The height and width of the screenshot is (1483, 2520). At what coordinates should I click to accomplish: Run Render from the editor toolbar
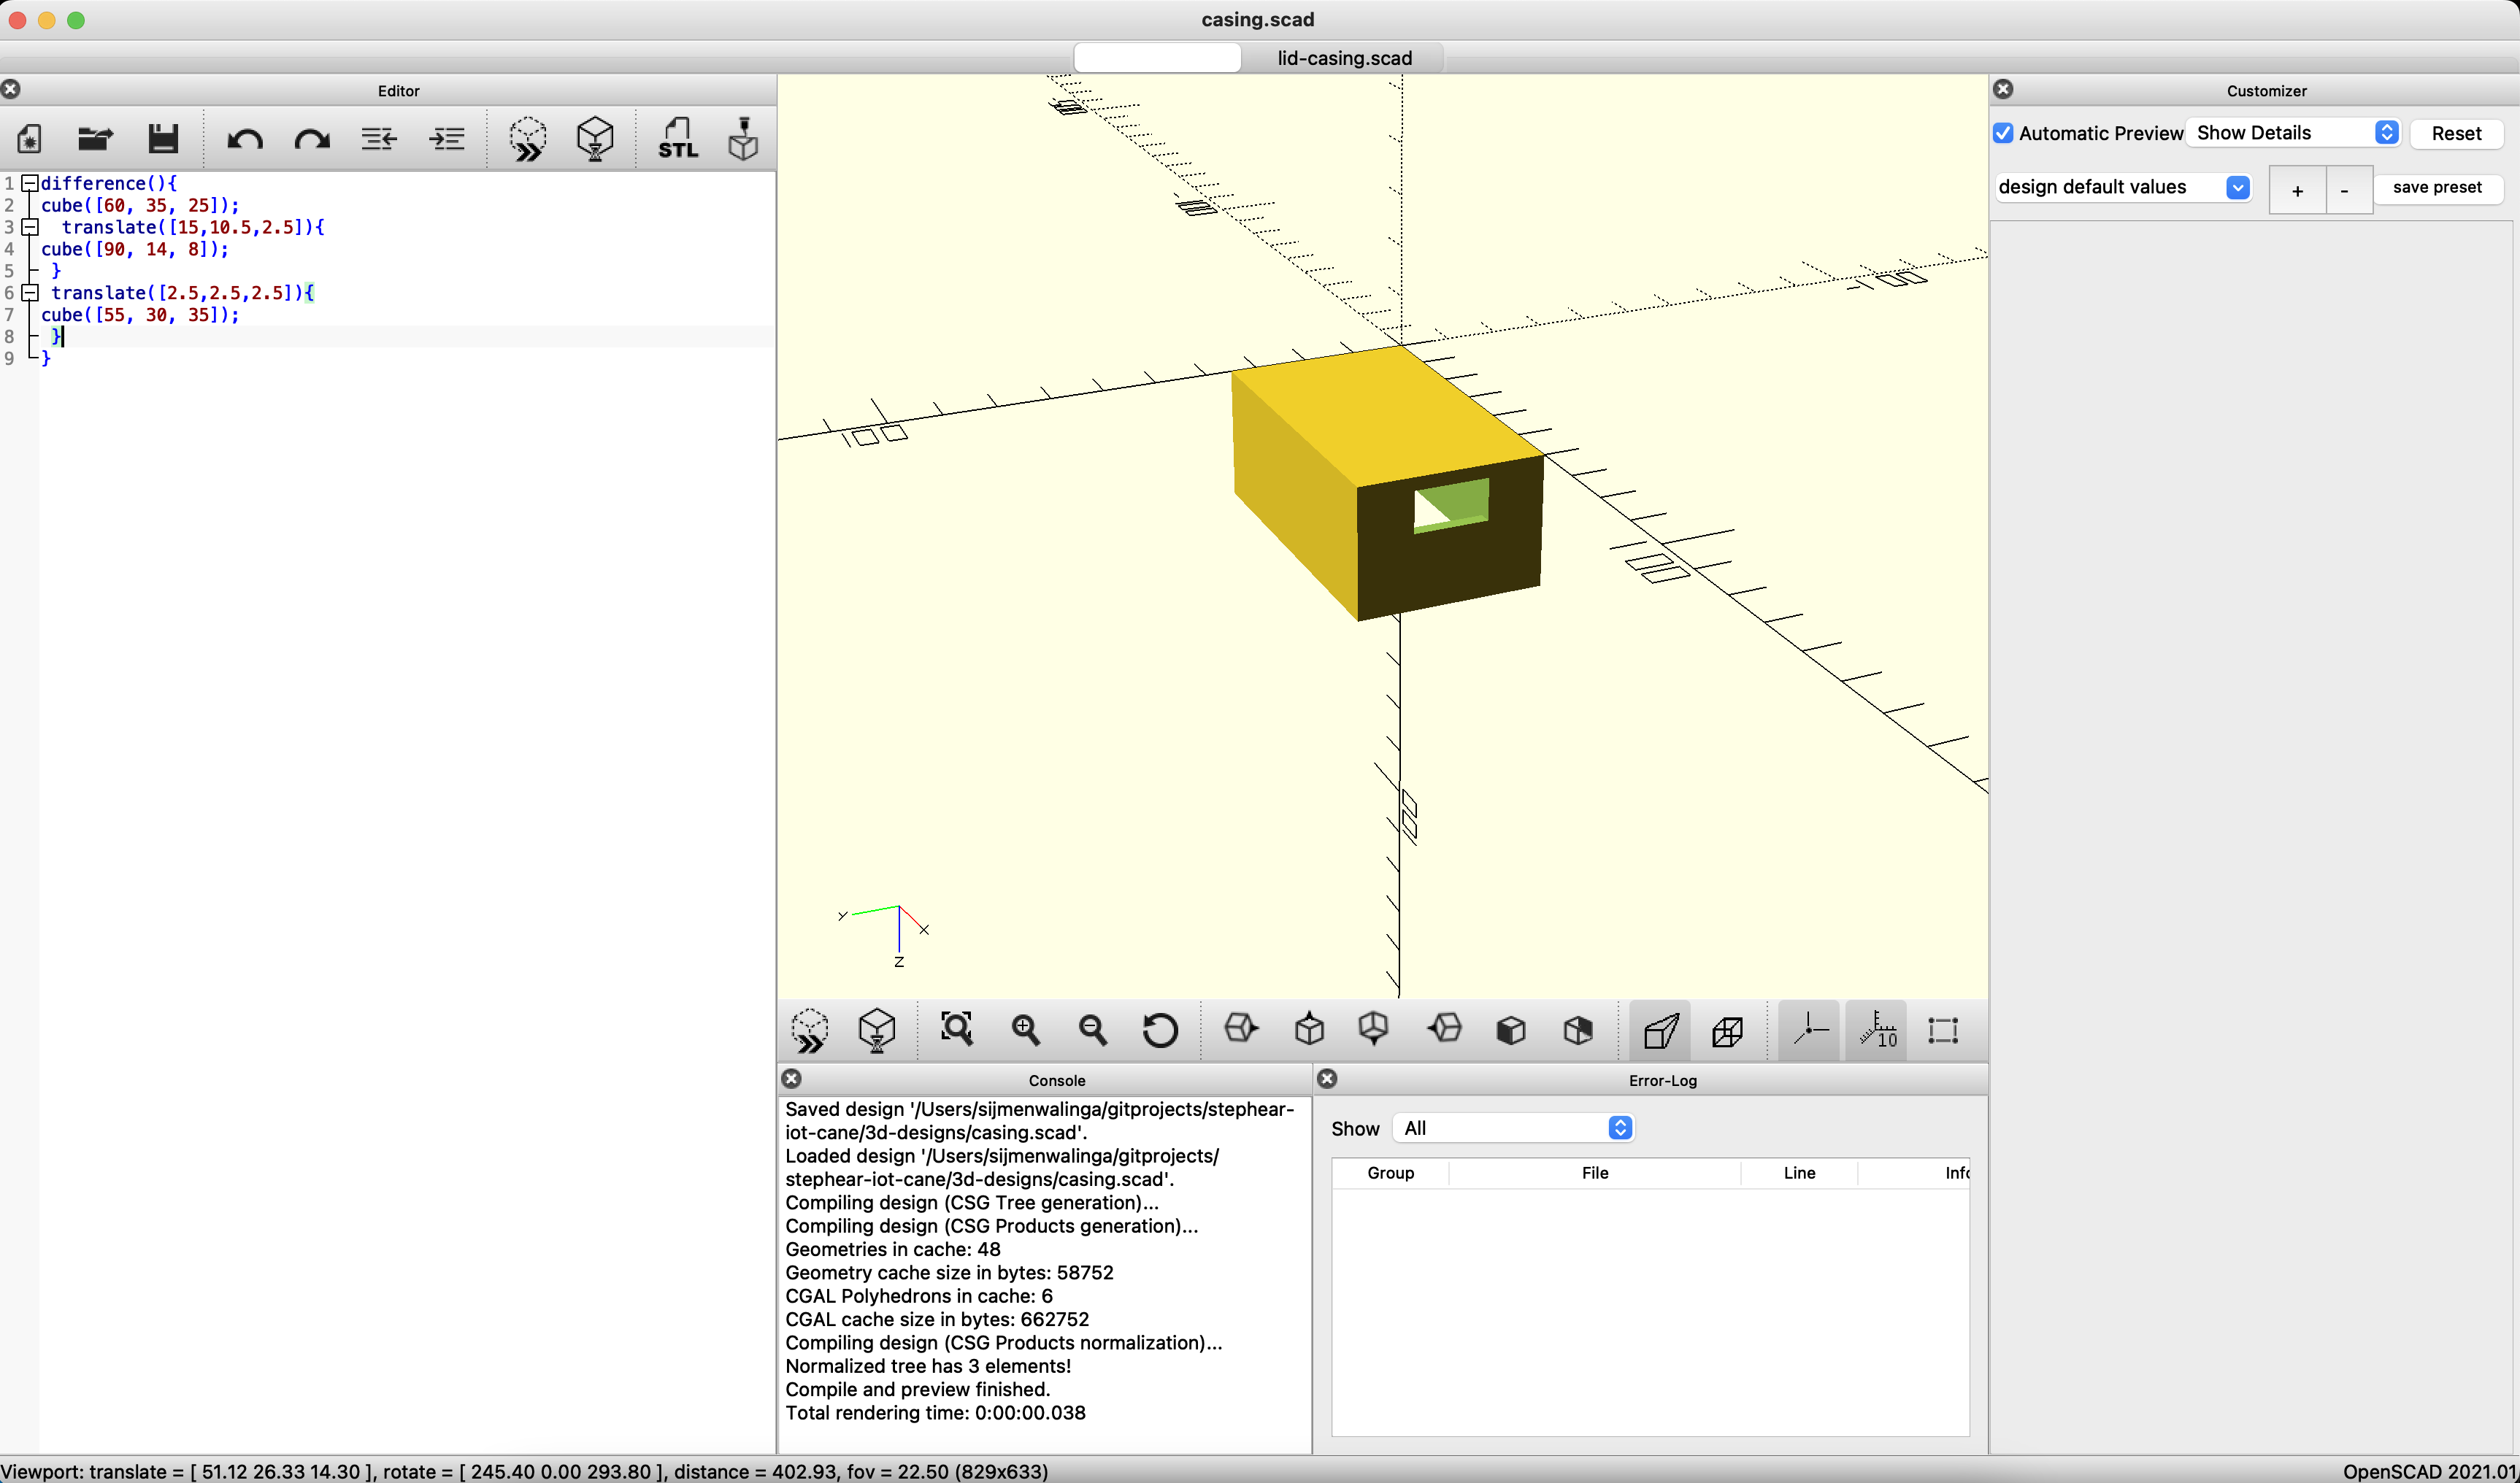[595, 138]
